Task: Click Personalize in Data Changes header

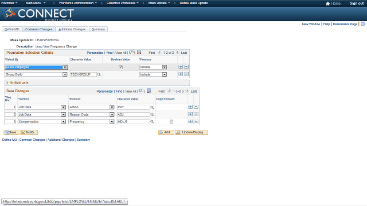Action: (104, 92)
